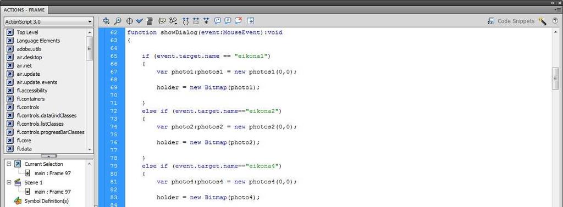Click the "eikona4" string on line 79
The height and width of the screenshot is (207, 563).
pos(262,166)
